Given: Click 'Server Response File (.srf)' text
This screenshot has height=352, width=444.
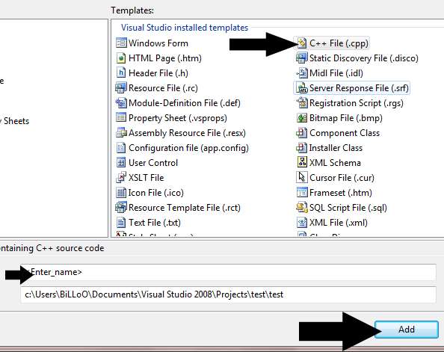Looking at the screenshot, I should pyautogui.click(x=359, y=88).
